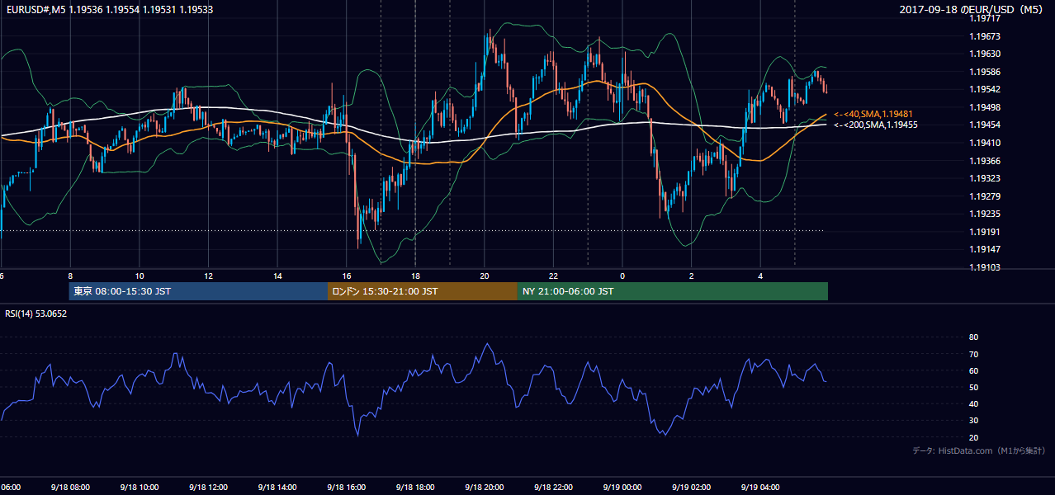
Task: Click the 9/18 14:00 bottom time label
Action: click(x=277, y=488)
